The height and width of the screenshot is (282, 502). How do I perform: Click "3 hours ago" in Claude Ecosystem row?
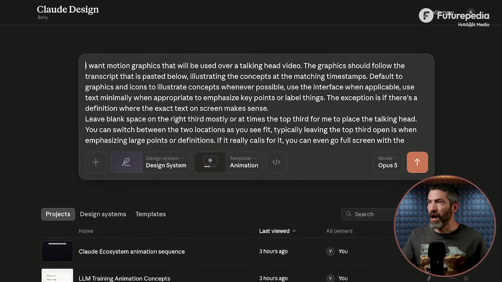click(x=273, y=251)
